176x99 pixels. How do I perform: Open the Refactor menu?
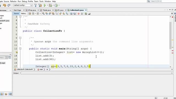(13, 1)
